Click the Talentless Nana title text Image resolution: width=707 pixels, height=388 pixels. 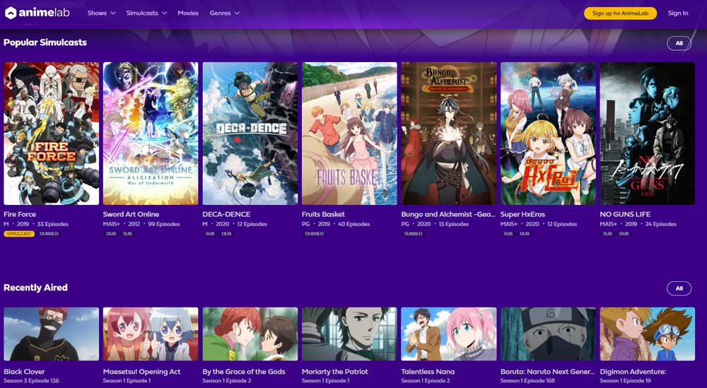click(428, 372)
